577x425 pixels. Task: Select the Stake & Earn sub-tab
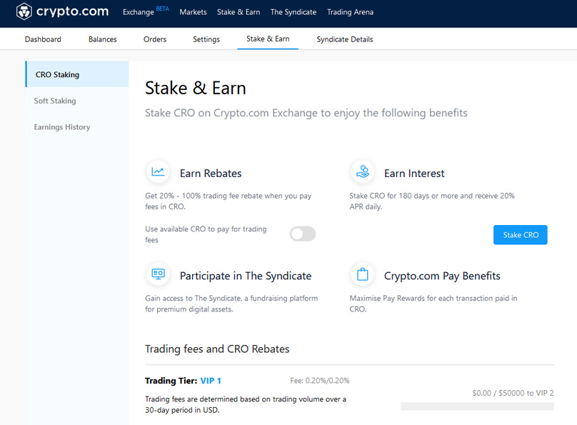coord(268,39)
